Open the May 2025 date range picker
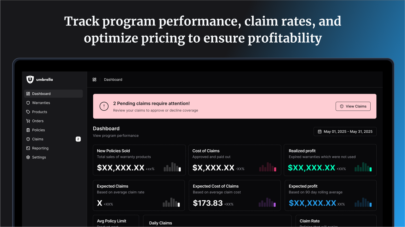The height and width of the screenshot is (227, 405). (x=345, y=131)
